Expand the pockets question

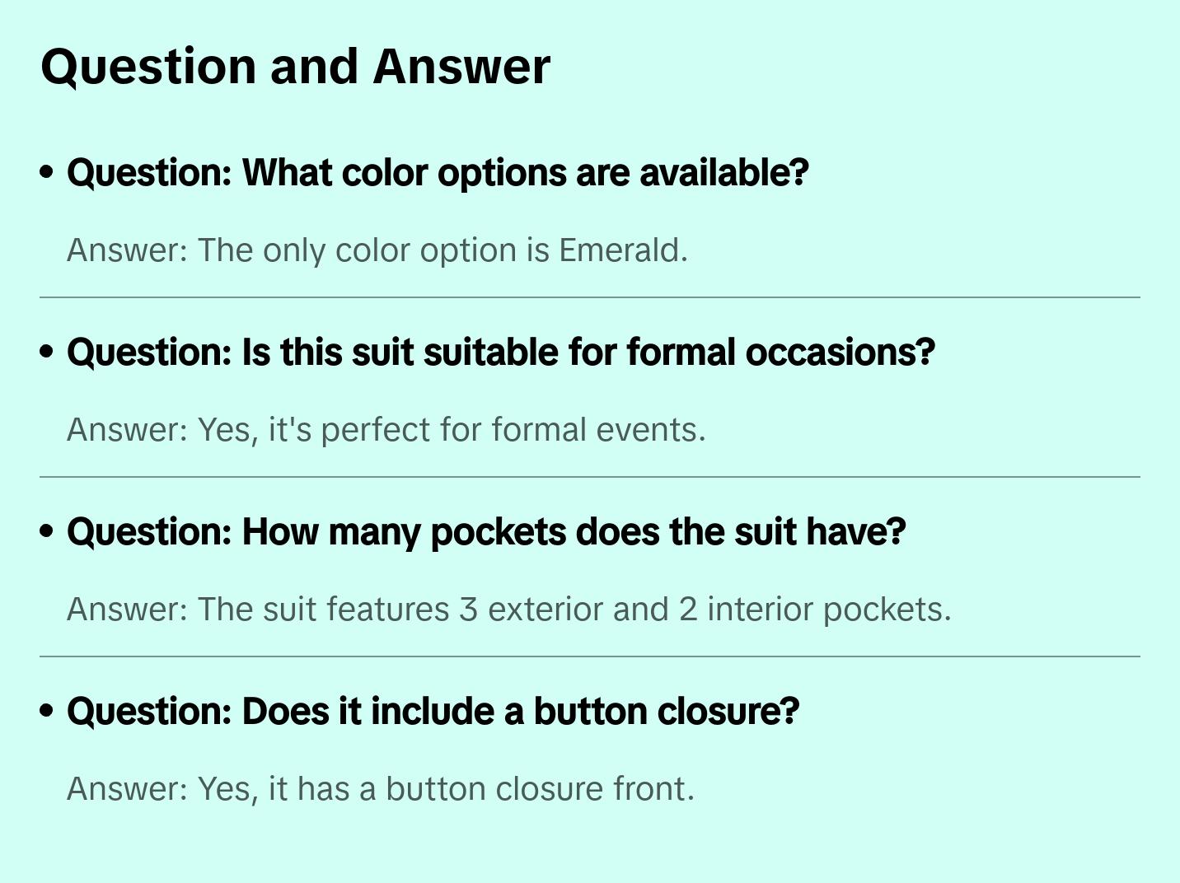click(486, 532)
